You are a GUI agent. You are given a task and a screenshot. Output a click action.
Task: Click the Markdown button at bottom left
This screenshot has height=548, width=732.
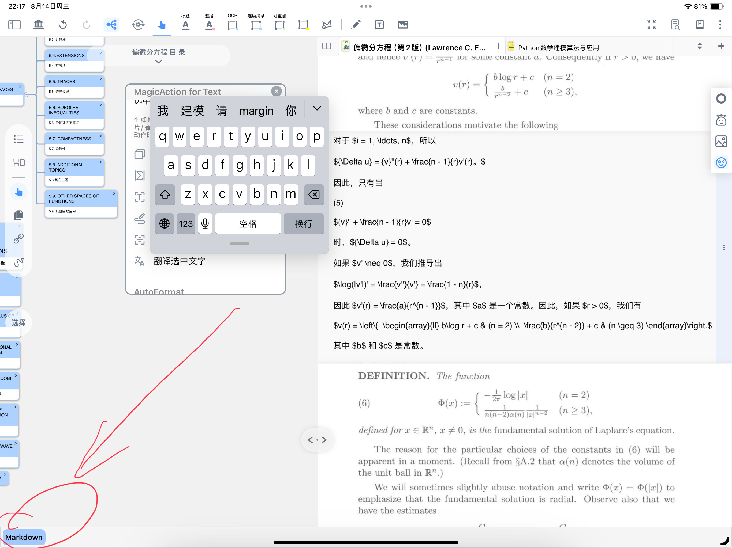coord(24,537)
